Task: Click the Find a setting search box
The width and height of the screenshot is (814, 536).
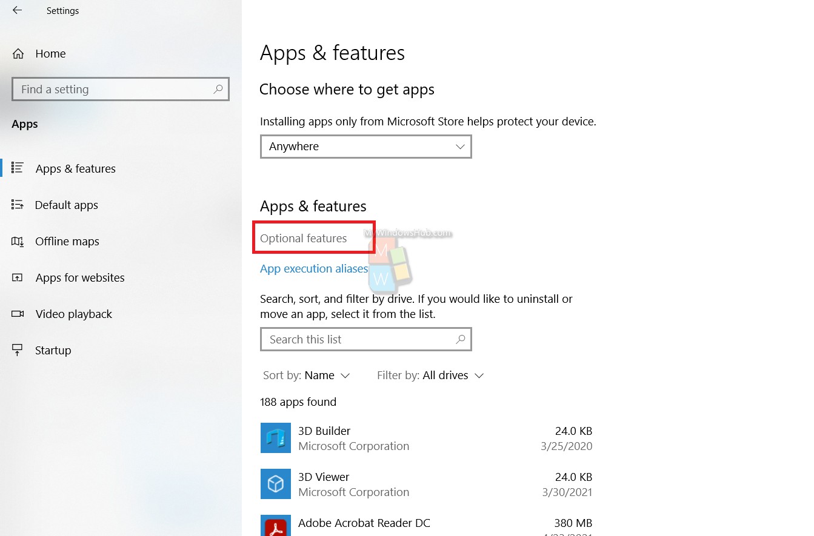Action: click(121, 89)
